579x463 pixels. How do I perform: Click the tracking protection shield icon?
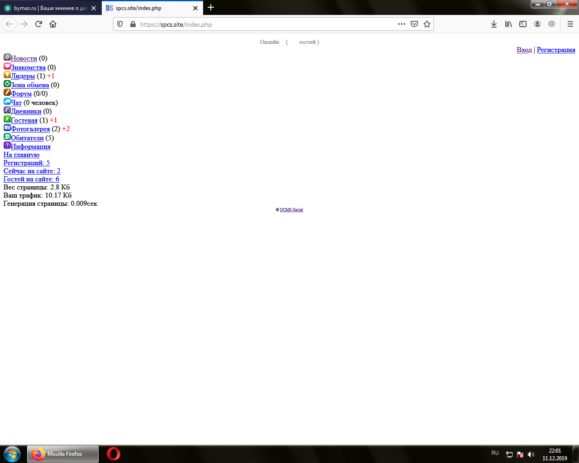pos(120,24)
